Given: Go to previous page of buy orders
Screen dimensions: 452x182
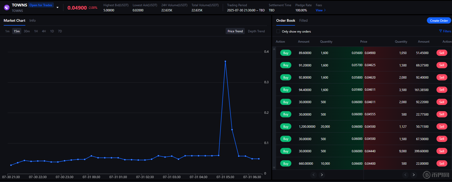Looking at the screenshot, I should (x=314, y=175).
